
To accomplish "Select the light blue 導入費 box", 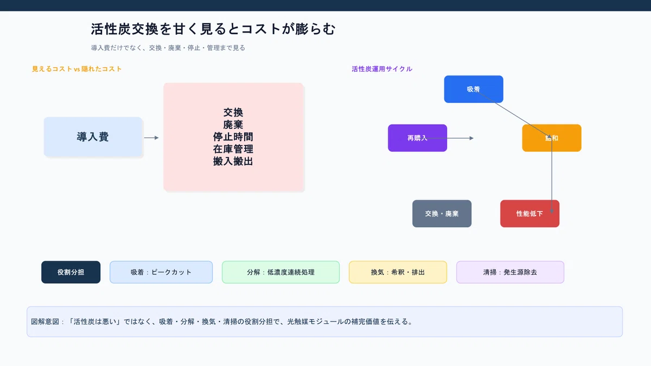I will click(93, 137).
